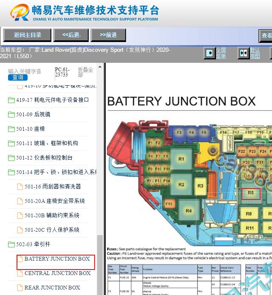Click fuse F16 in diagram
The image size is (272, 295).
[224, 132]
